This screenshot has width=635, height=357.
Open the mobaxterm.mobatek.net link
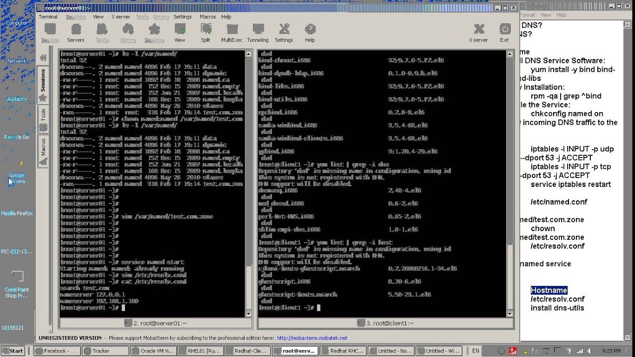point(312,338)
